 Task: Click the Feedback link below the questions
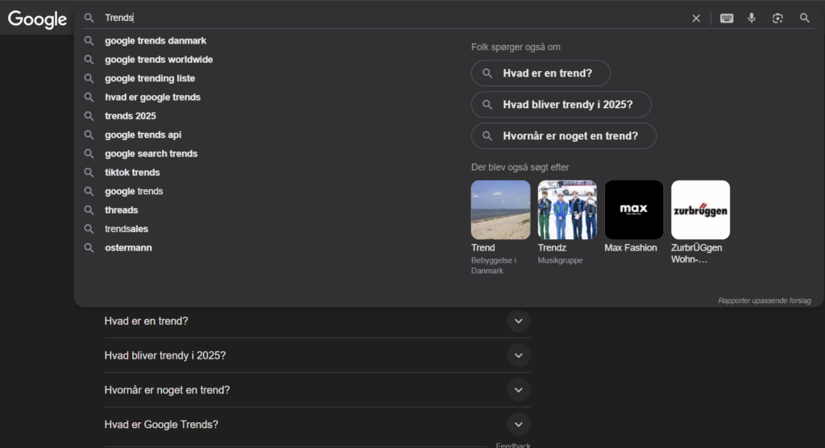point(513,445)
